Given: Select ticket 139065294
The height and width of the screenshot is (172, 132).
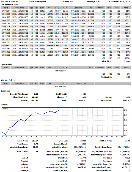Looking at the screenshot, I should click(6, 11).
